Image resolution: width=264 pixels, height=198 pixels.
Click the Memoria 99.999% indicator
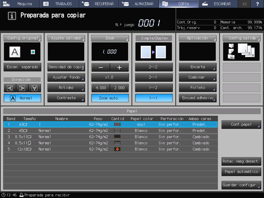coord(242,22)
